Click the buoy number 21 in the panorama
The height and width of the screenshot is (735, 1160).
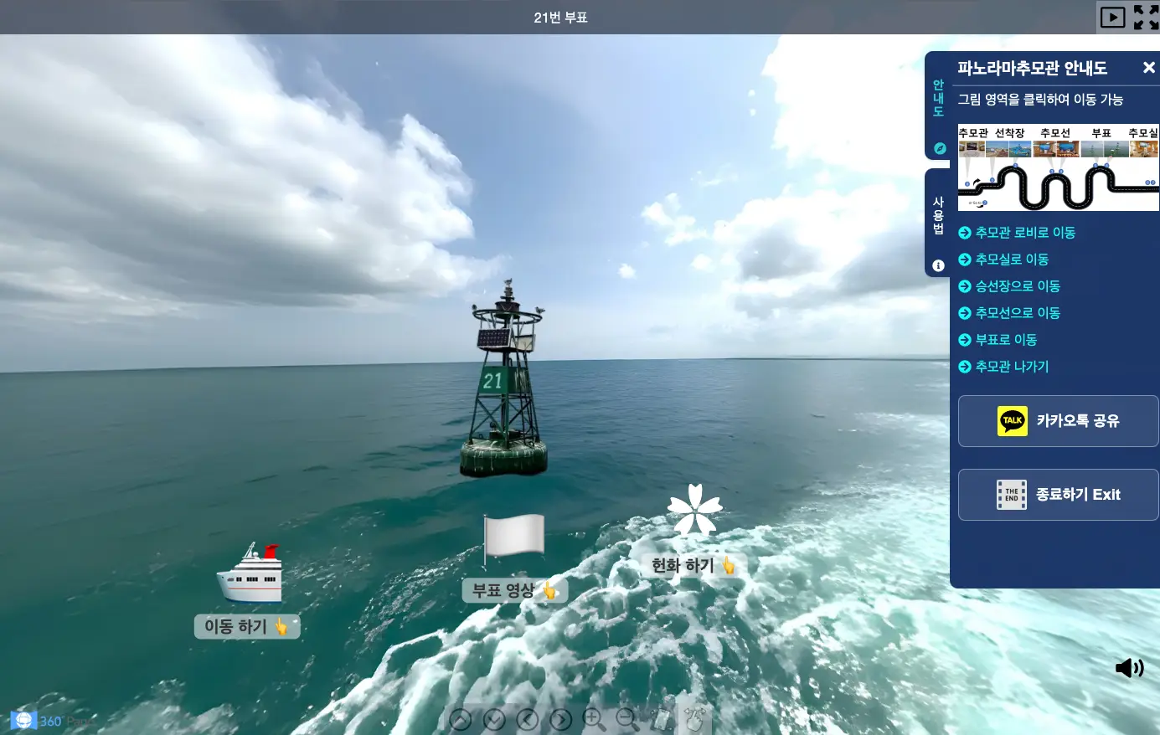pos(492,381)
